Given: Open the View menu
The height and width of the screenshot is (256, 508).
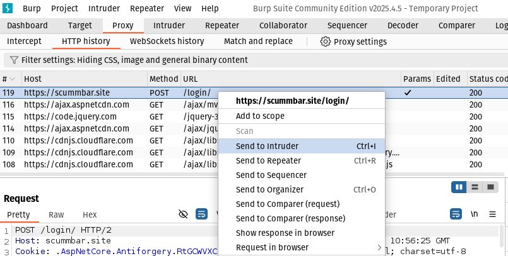Looking at the screenshot, I should (182, 8).
